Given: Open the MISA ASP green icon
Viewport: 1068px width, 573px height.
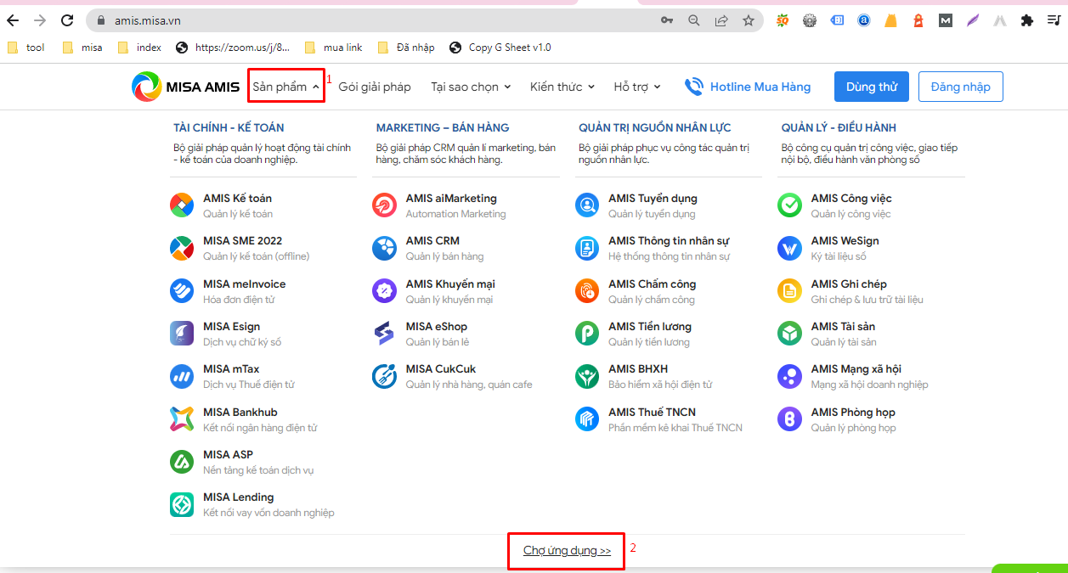Looking at the screenshot, I should pos(182,462).
